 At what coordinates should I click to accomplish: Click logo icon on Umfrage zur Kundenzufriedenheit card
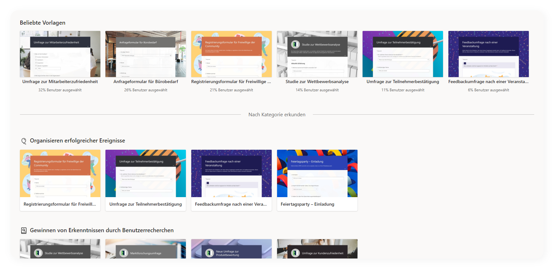coord(295,253)
